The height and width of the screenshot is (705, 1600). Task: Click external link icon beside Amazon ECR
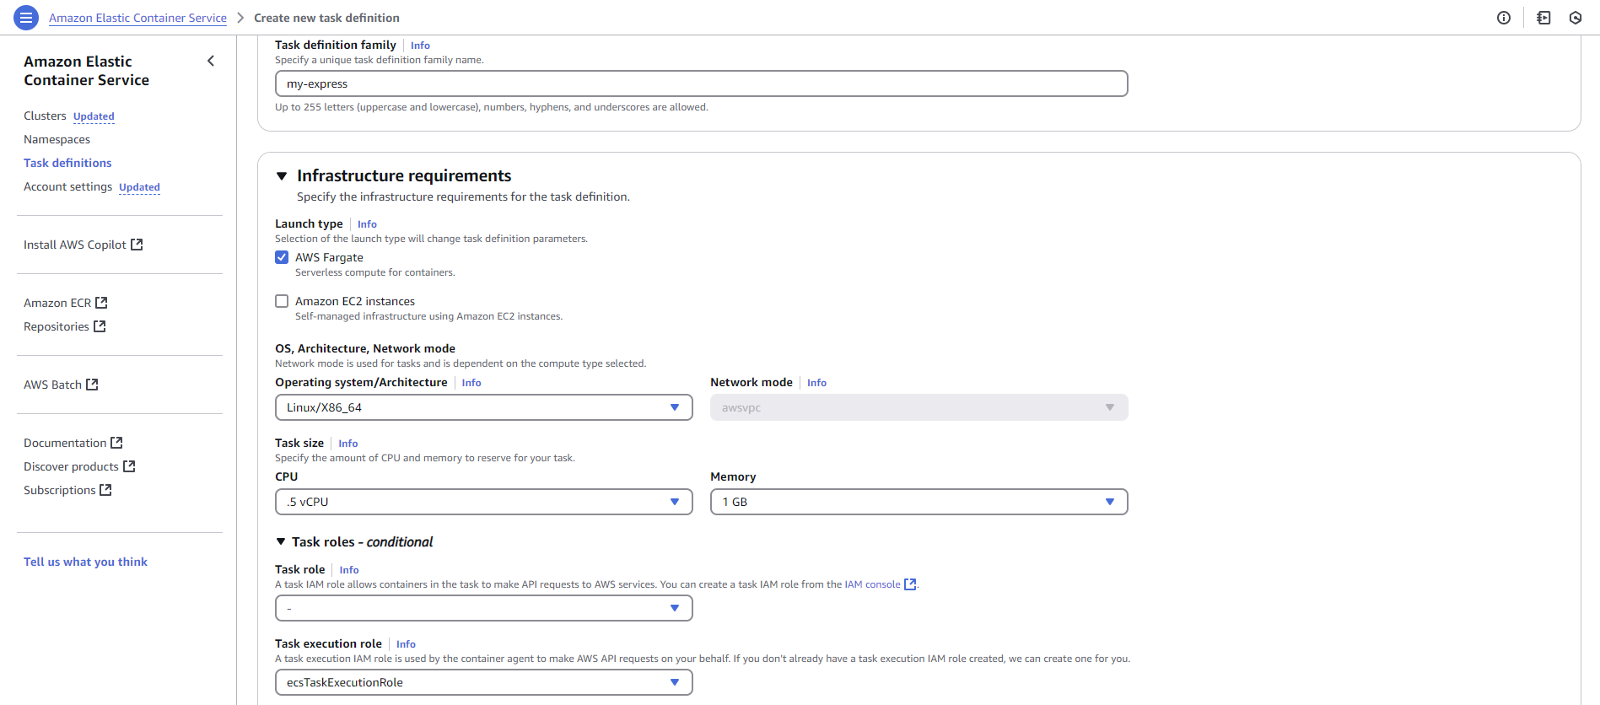pyautogui.click(x=101, y=303)
